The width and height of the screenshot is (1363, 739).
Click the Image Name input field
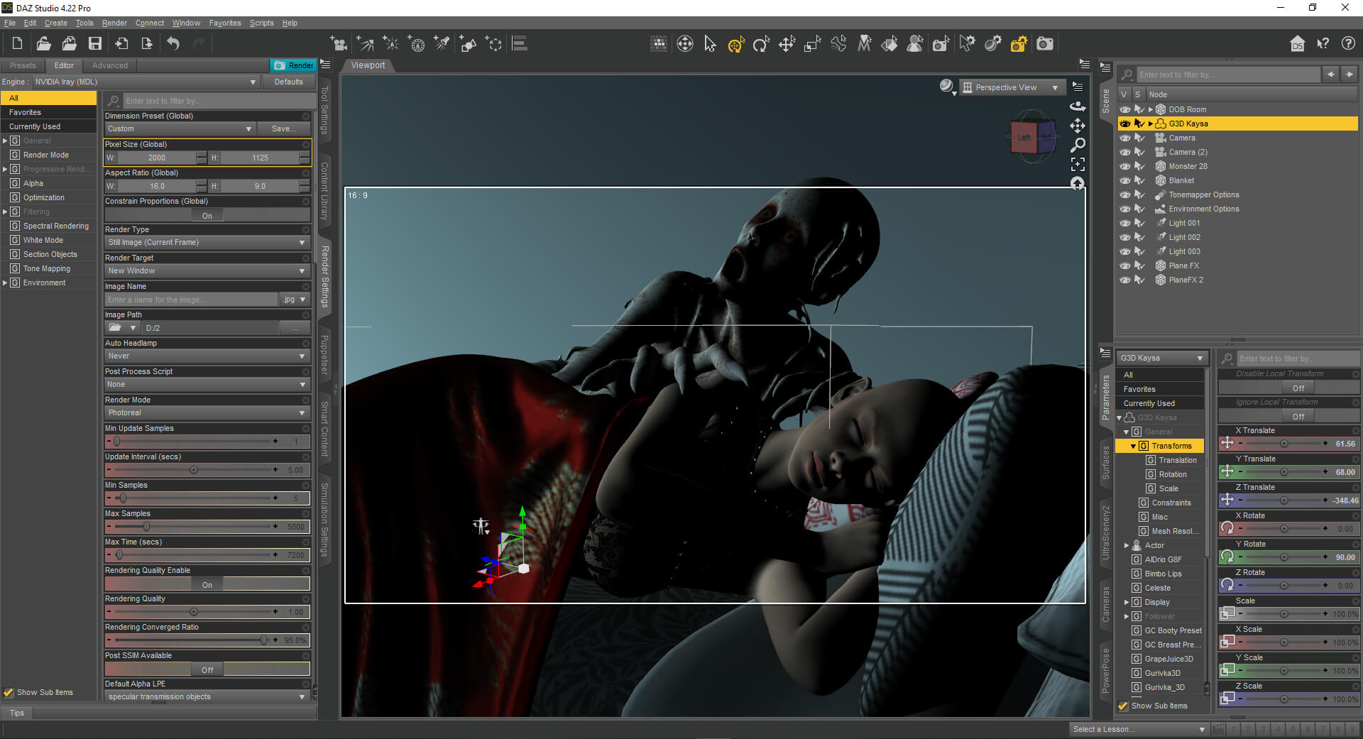click(191, 300)
